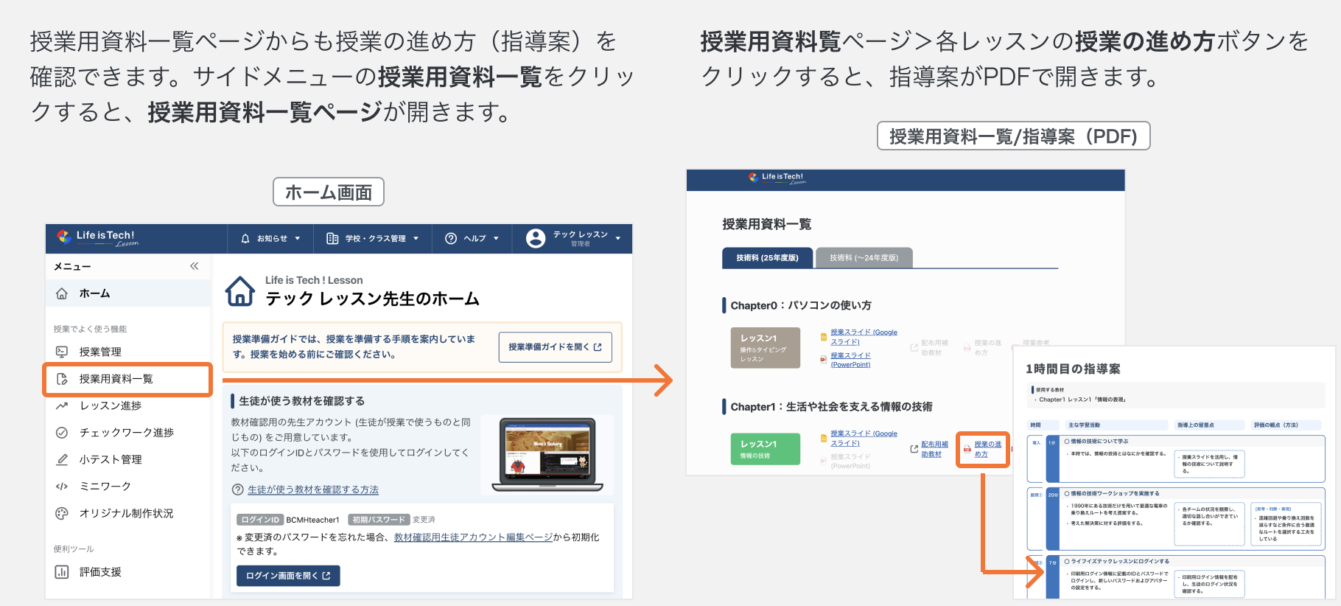Click the 授業管理 monitor icon

click(62, 352)
